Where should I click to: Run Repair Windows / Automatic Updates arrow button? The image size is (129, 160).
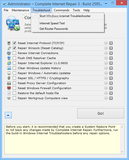click(111, 73)
